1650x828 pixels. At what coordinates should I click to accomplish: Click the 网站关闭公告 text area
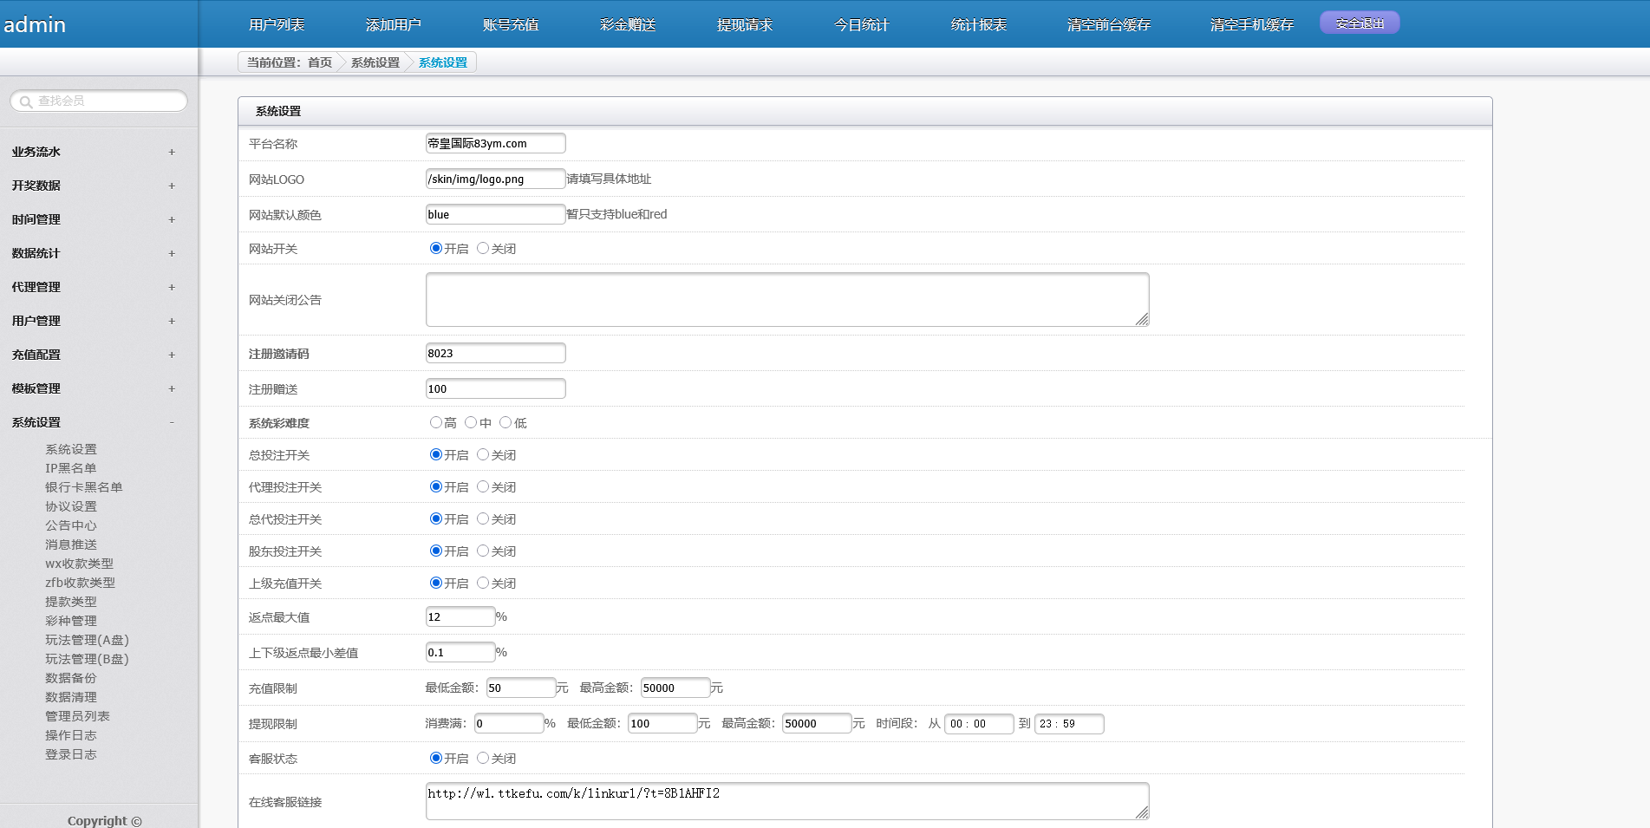787,299
